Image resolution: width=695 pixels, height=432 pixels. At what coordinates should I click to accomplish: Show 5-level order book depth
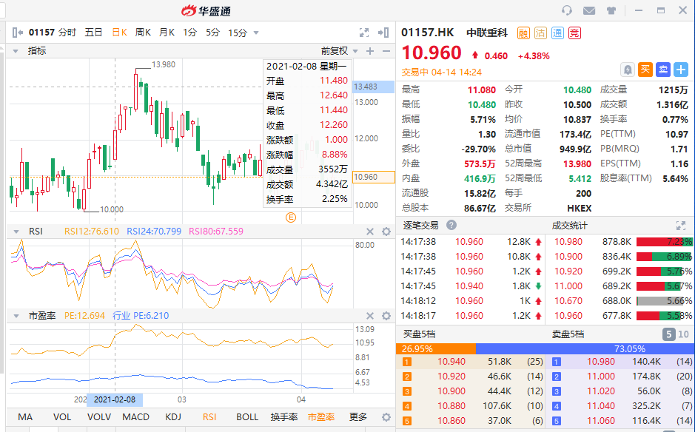[x=669, y=334]
